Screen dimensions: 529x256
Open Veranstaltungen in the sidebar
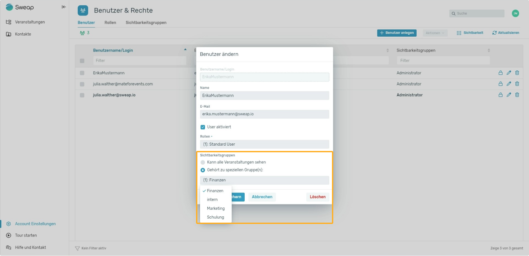point(30,22)
